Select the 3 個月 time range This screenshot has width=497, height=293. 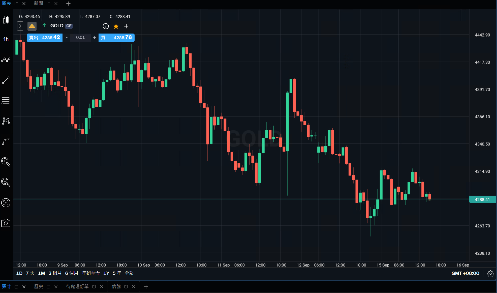[55, 273]
